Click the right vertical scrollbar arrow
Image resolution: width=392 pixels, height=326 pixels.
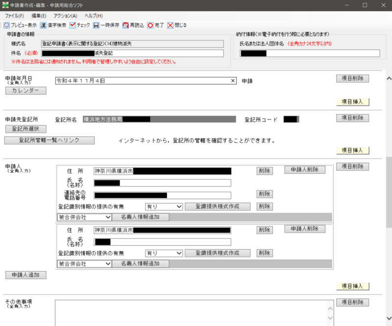pos(388,77)
